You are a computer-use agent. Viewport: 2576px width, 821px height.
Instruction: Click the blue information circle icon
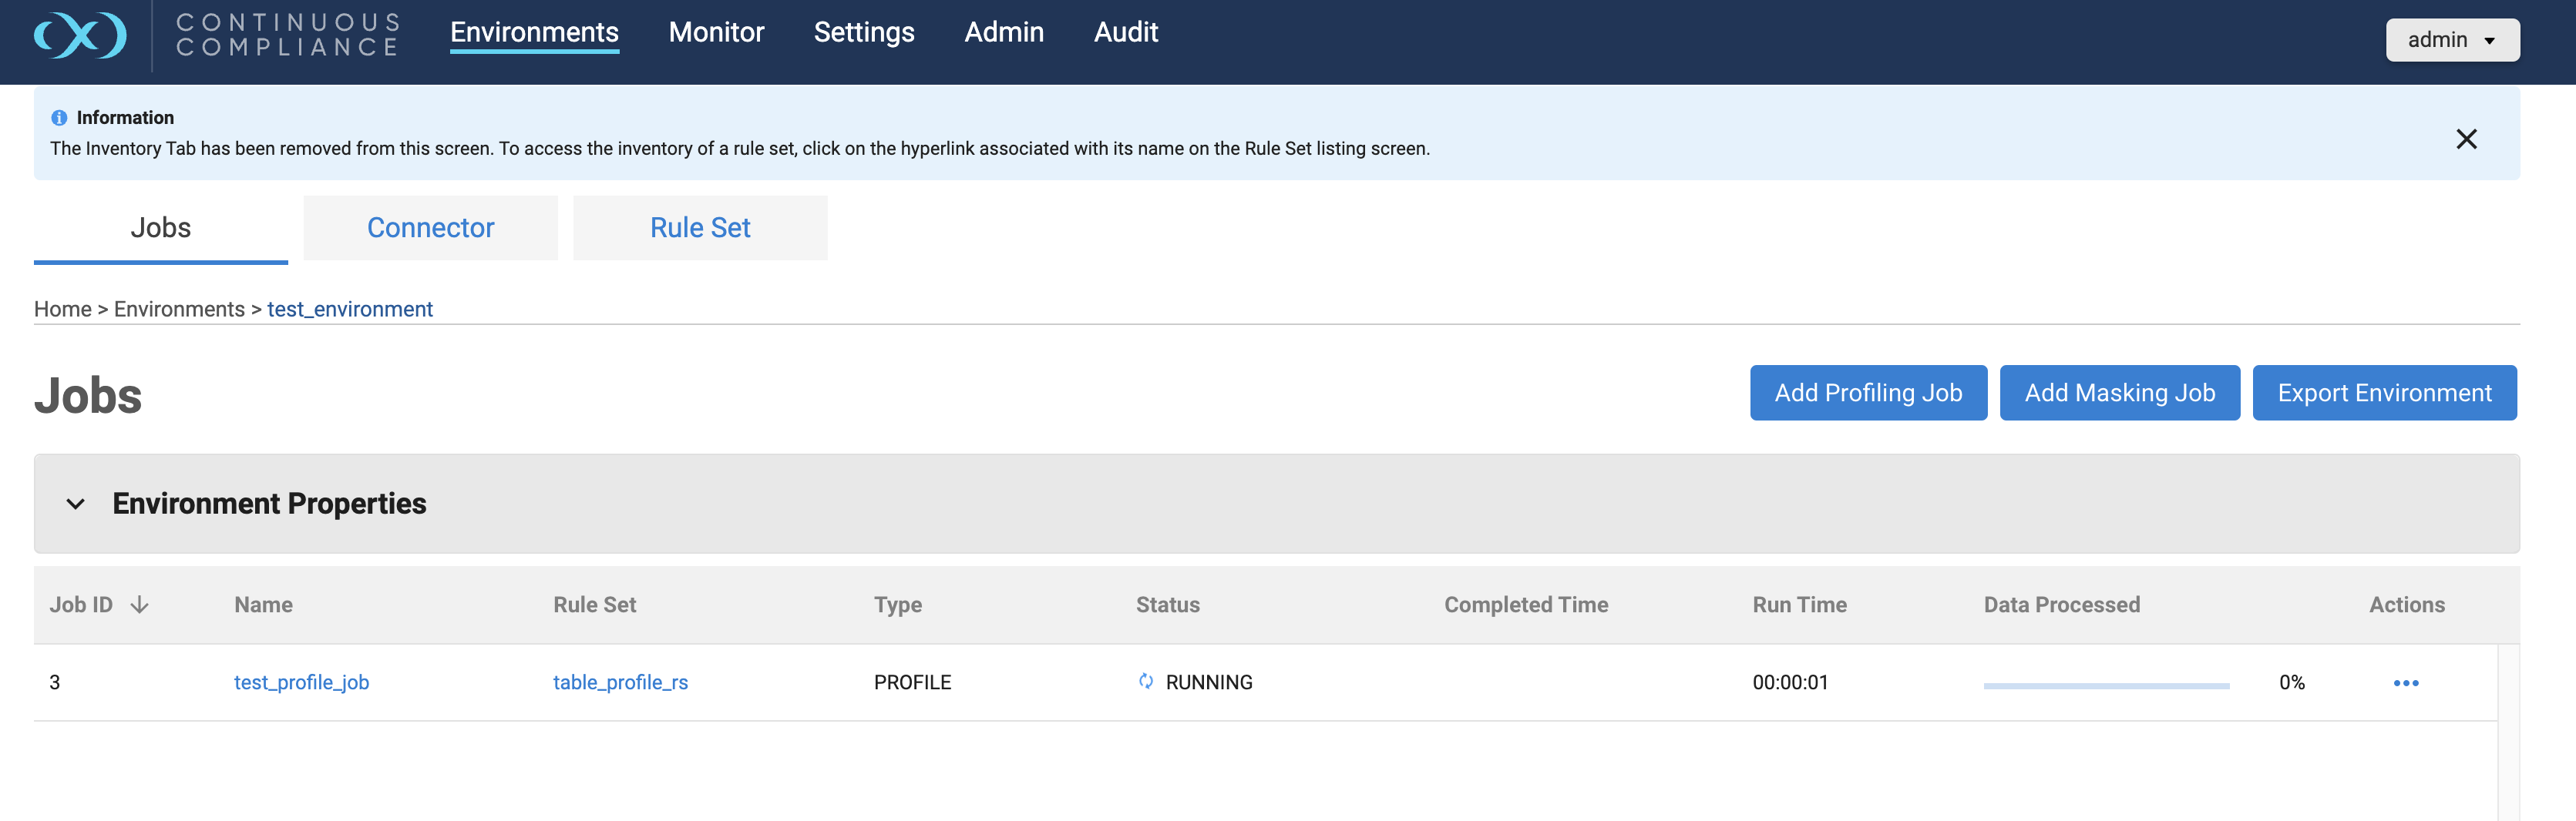click(59, 118)
